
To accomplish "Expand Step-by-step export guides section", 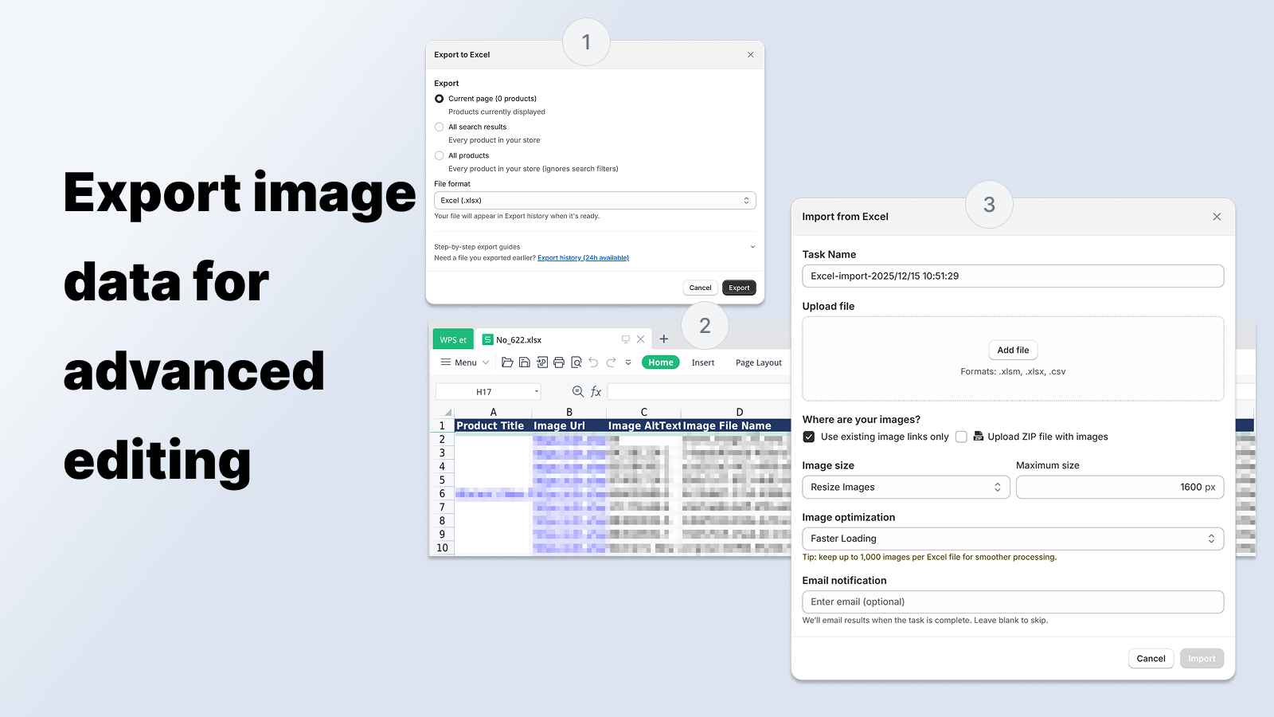I will coord(595,247).
